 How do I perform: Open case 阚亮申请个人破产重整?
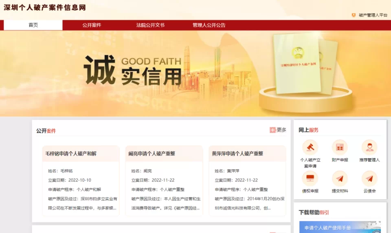pos(152,154)
